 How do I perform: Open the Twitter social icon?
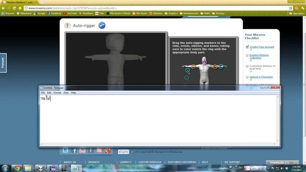coord(66,150)
